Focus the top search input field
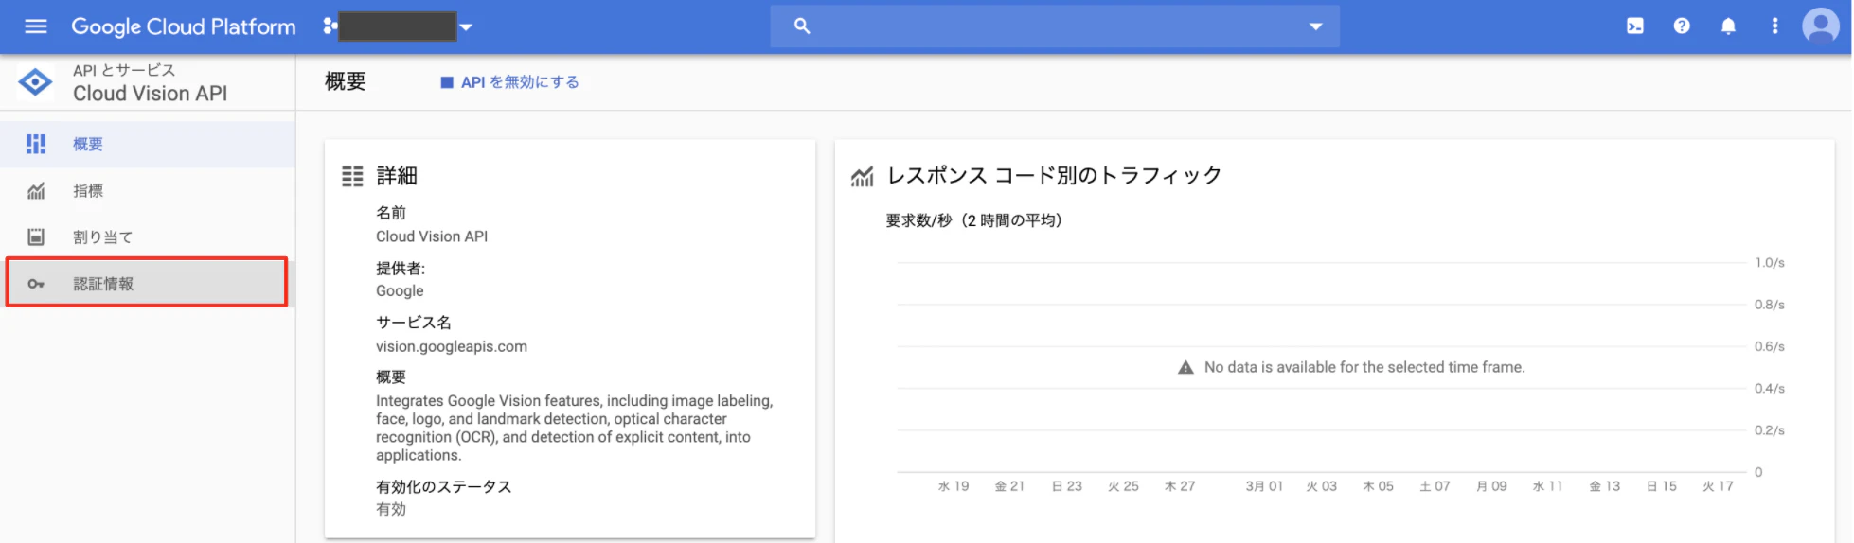This screenshot has width=1854, height=543. (x=1054, y=26)
